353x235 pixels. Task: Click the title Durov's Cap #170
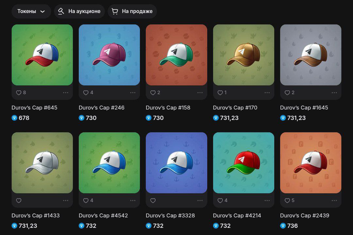(x=235, y=108)
